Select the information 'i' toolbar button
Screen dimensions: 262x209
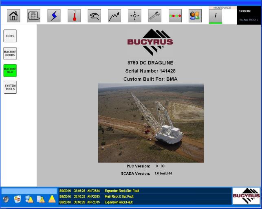pyautogui.click(x=216, y=16)
